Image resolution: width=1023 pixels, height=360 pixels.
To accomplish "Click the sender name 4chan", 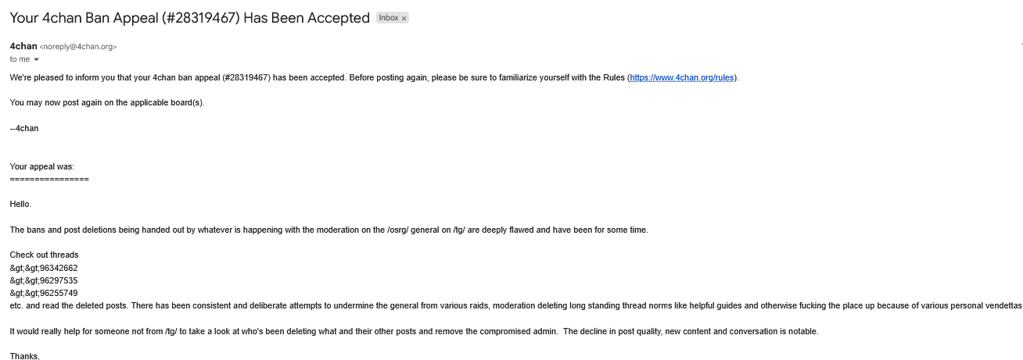I will coord(23,46).
